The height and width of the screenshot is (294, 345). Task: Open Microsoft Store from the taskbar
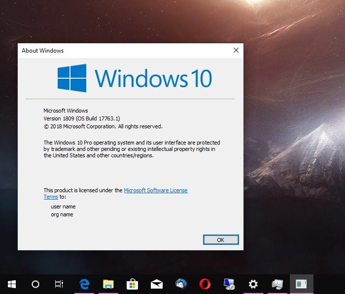(x=132, y=284)
